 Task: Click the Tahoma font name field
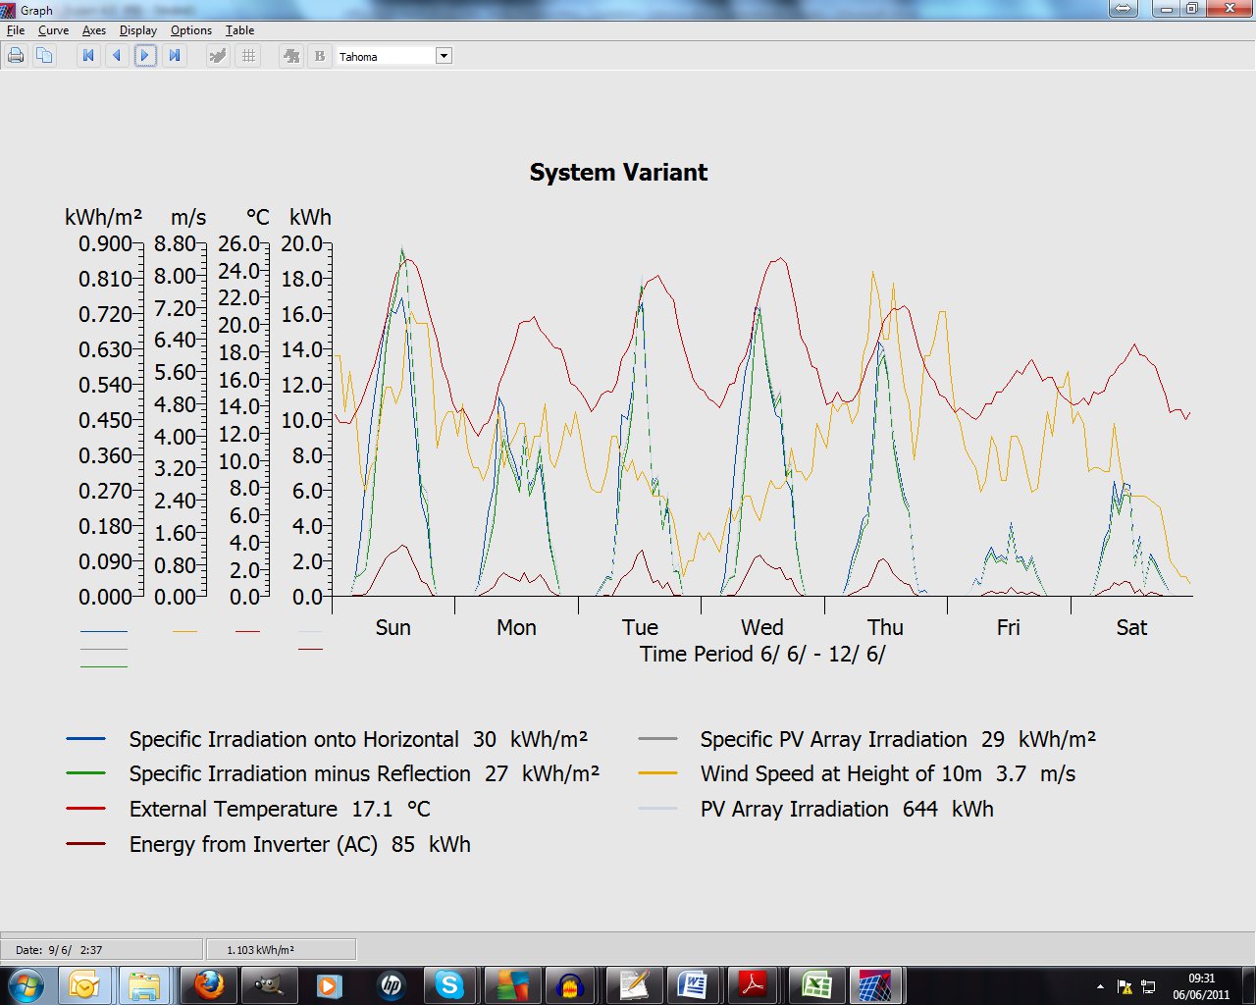click(386, 56)
